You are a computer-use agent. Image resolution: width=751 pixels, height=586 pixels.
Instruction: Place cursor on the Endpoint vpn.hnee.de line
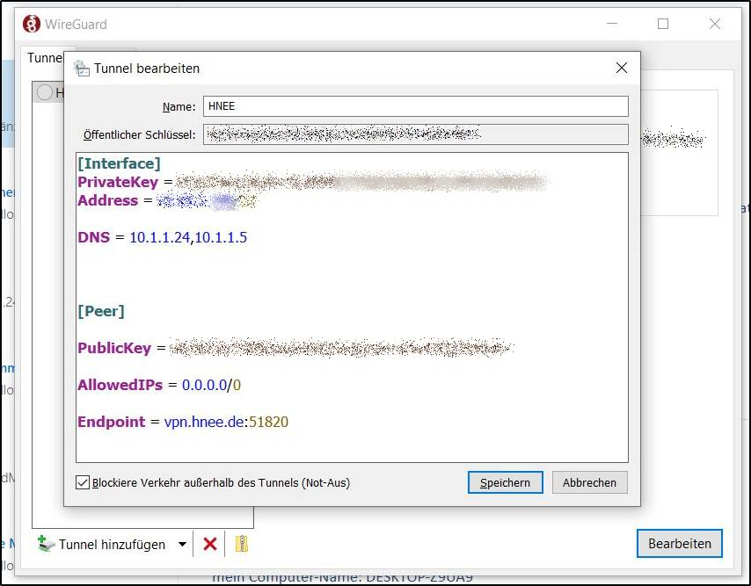tap(225, 422)
